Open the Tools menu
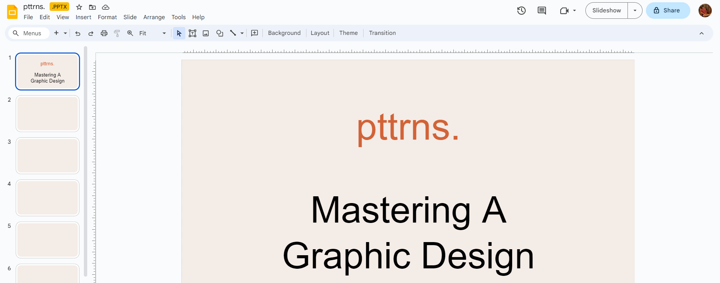720x283 pixels. point(179,17)
